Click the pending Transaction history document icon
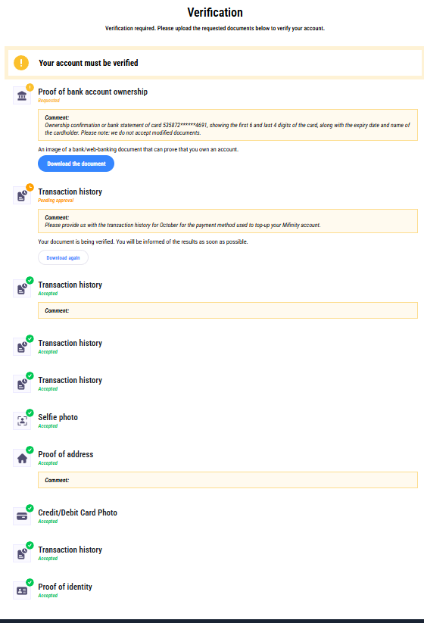This screenshot has height=623, width=424. (22, 195)
